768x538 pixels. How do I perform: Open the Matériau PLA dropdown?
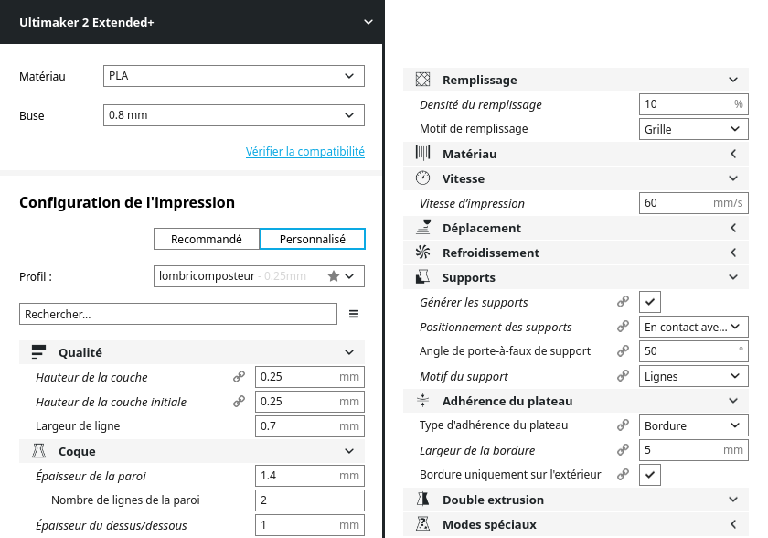pos(234,76)
